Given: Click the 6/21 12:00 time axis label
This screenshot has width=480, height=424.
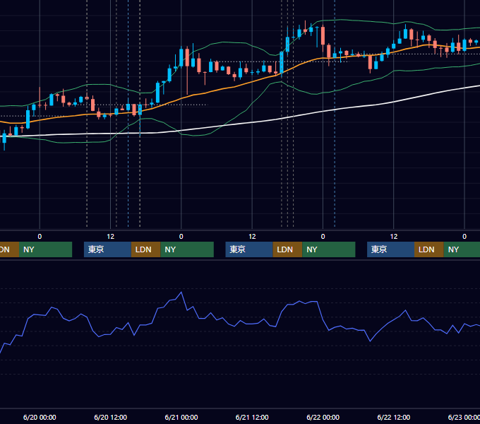Looking at the screenshot, I should 252,417.
